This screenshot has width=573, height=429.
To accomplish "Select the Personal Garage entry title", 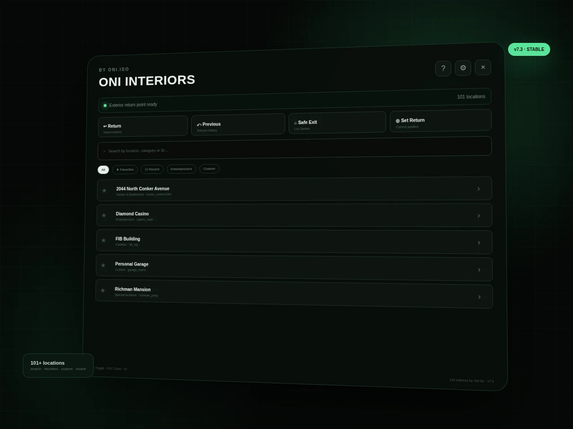I will [132, 264].
